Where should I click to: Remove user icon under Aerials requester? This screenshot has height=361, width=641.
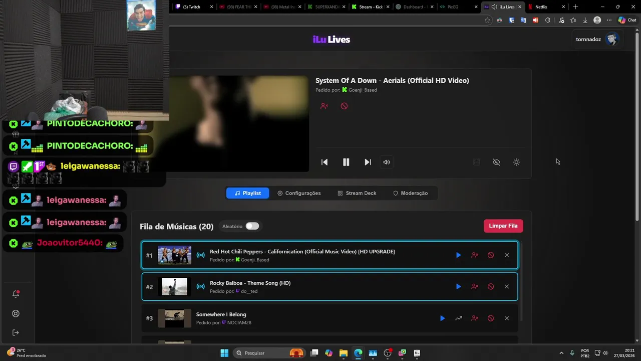pos(324,106)
